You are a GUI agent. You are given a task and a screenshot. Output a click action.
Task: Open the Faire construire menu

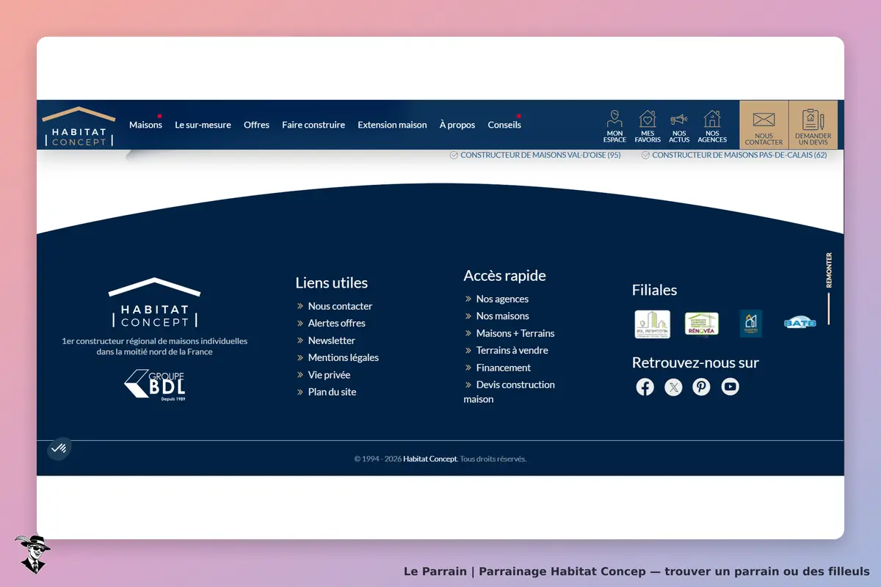click(x=313, y=125)
